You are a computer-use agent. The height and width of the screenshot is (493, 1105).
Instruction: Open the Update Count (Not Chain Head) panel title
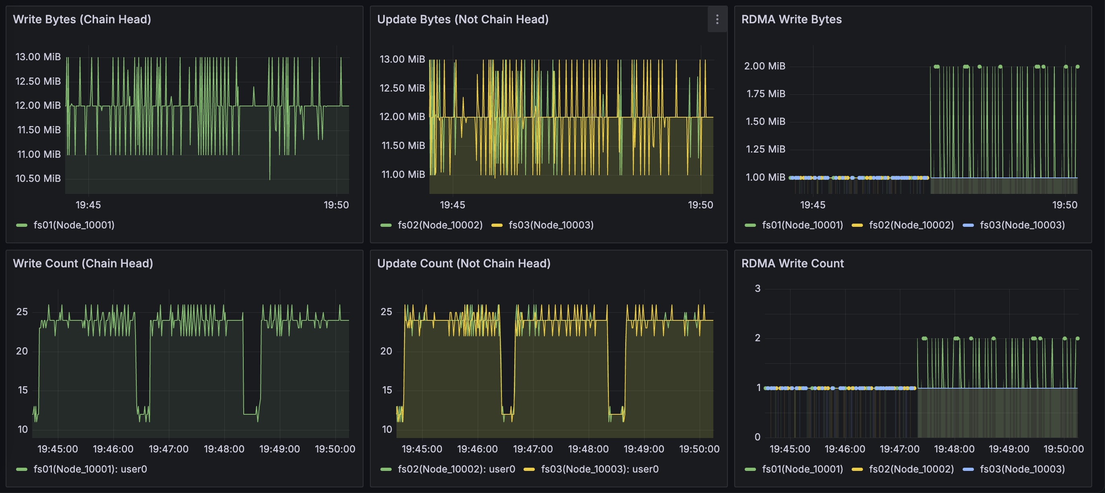pyautogui.click(x=464, y=263)
